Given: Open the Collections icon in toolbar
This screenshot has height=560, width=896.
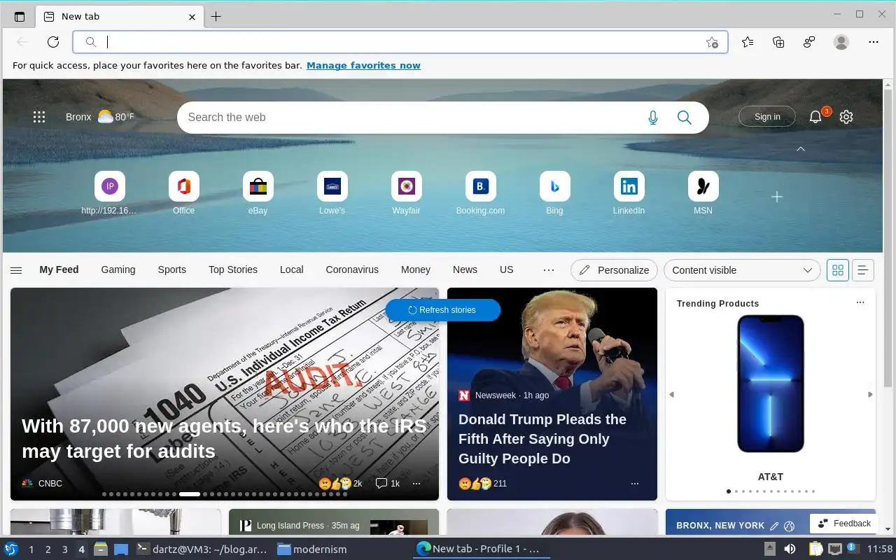Looking at the screenshot, I should click(x=778, y=42).
